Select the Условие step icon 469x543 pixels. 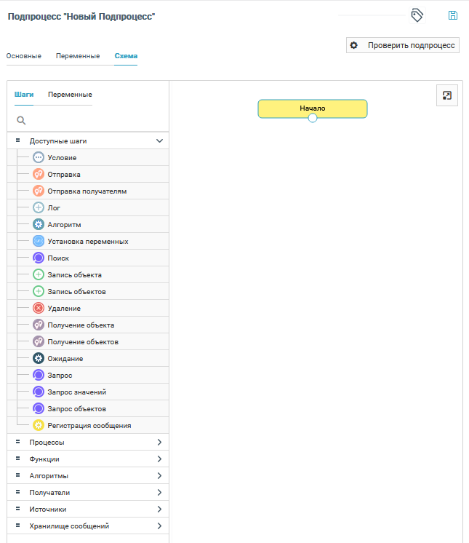(x=39, y=157)
